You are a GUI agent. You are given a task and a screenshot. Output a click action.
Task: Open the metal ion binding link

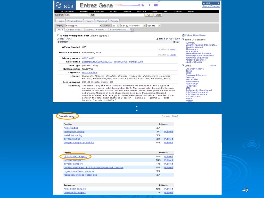pyautogui.click(x=73, y=135)
